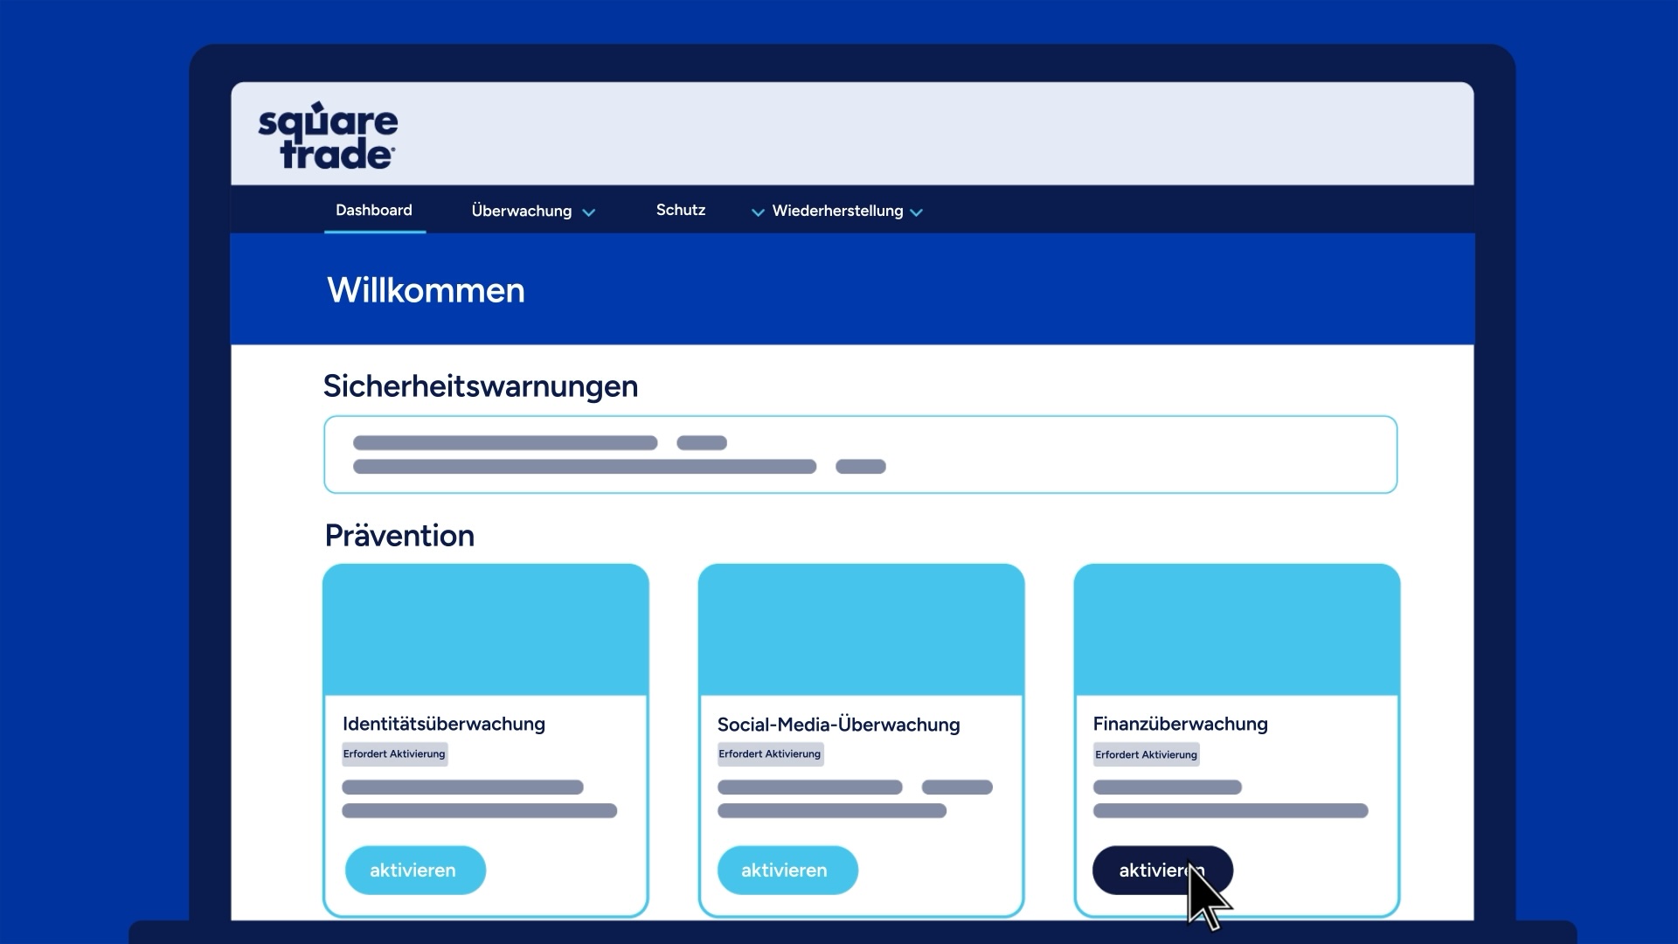The height and width of the screenshot is (944, 1678).
Task: Activate Finanzüberwachung with its aktivieren button
Action: click(x=1162, y=870)
